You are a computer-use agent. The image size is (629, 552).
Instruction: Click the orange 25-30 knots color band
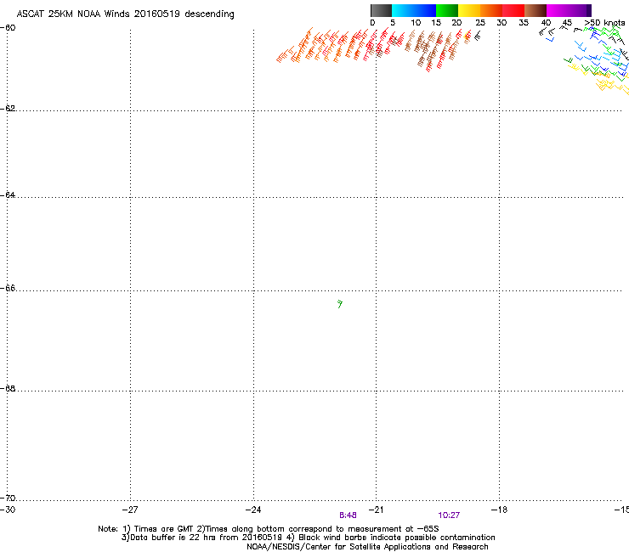pyautogui.click(x=491, y=10)
